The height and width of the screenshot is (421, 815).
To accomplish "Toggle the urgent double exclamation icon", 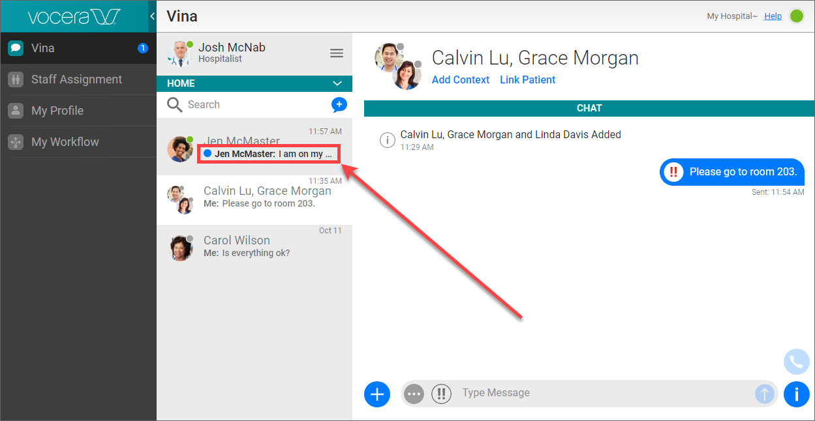I will point(441,394).
